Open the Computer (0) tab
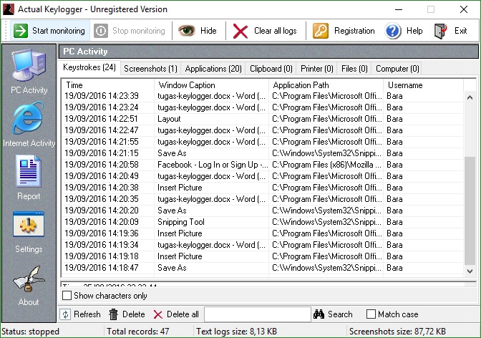481x338 pixels. coord(397,69)
